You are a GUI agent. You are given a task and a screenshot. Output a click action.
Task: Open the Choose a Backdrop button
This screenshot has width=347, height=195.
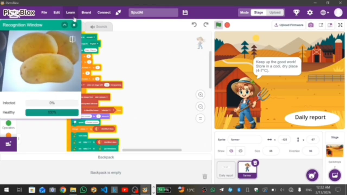(335, 175)
